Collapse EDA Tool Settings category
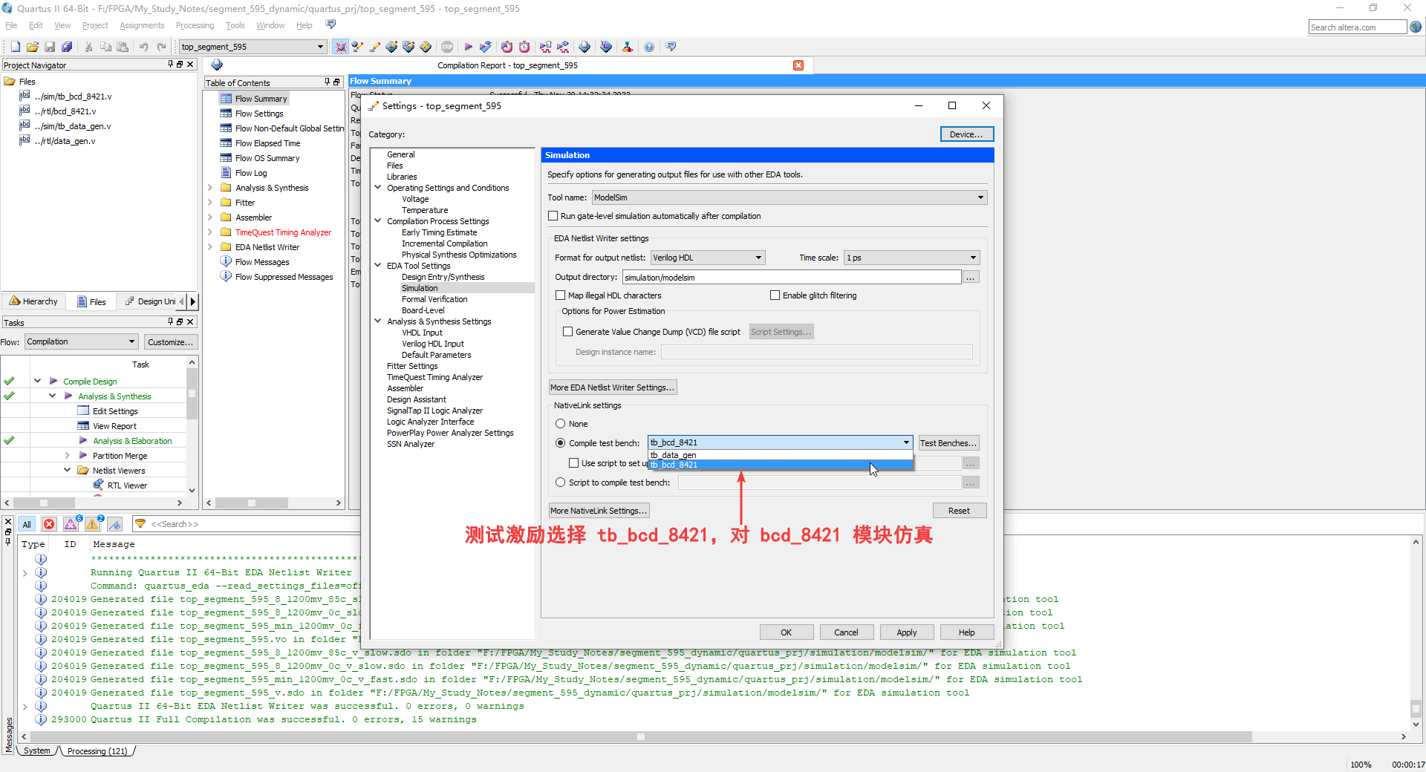This screenshot has width=1426, height=772. pos(378,265)
